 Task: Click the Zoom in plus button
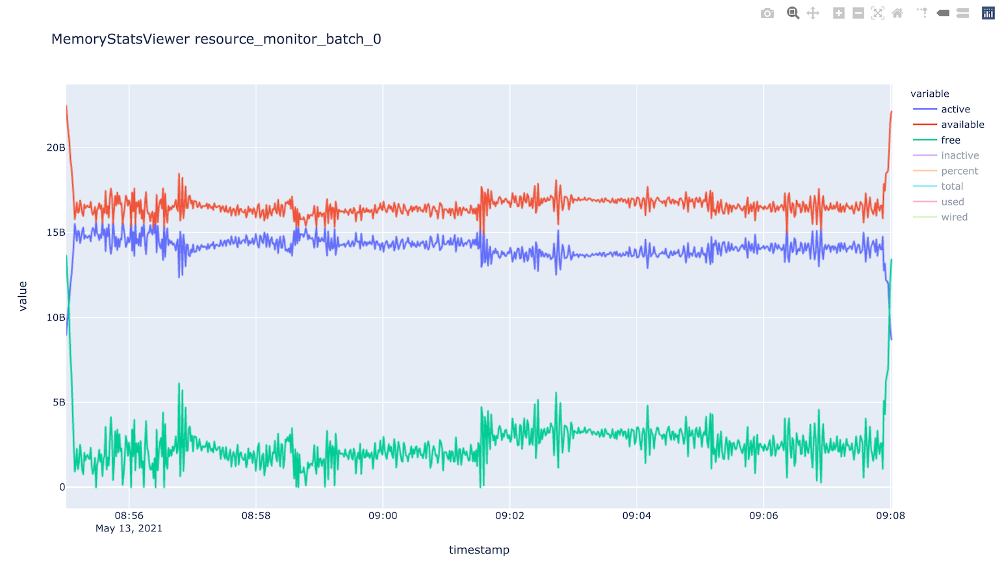839,13
